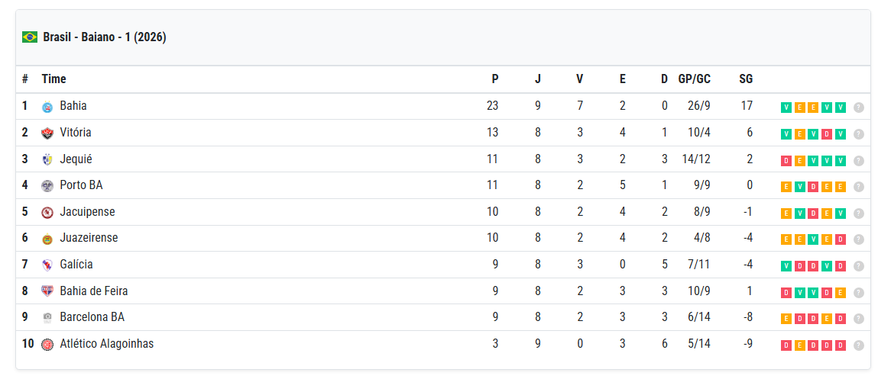Click the GP/GC column header
This screenshot has width=878, height=379.
(x=694, y=79)
